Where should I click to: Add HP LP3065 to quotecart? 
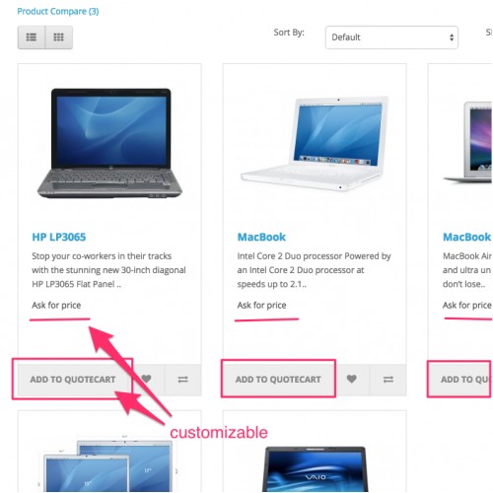pos(73,380)
